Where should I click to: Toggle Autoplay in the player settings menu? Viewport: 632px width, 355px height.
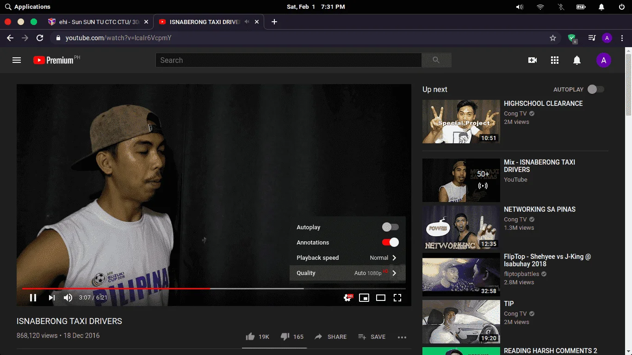[390, 227]
